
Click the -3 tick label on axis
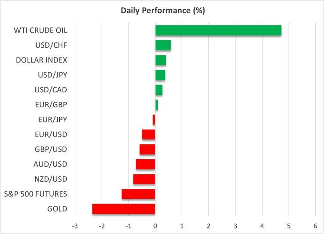tap(75, 226)
